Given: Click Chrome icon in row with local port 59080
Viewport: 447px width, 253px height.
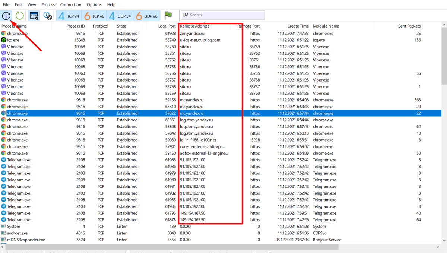Looking at the screenshot, I should point(3,140).
